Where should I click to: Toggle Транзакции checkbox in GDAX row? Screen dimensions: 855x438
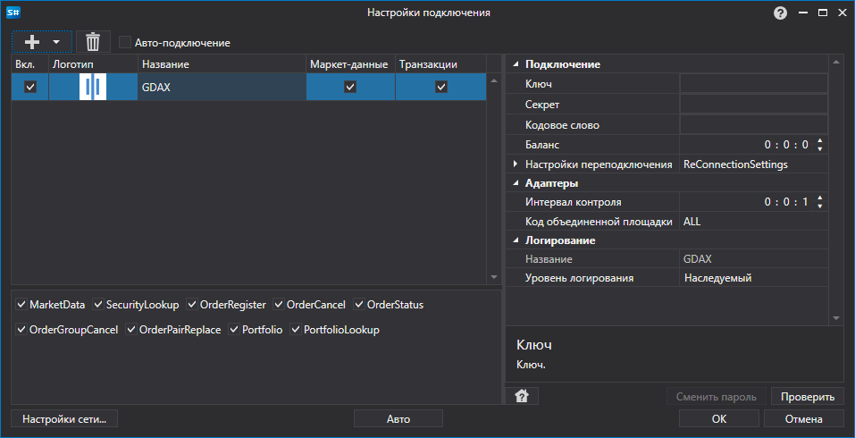tap(441, 87)
